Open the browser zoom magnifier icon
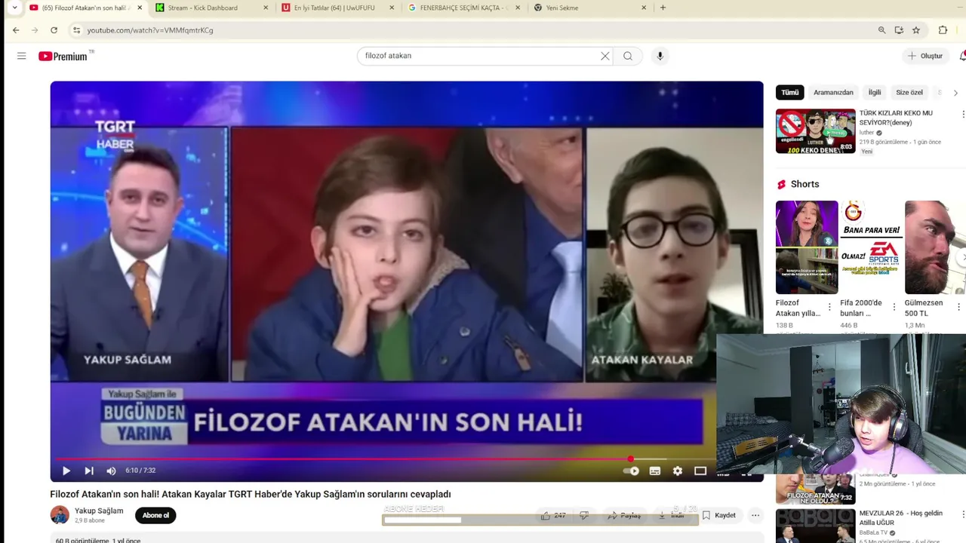 coord(881,30)
